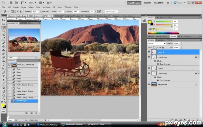Hide the Background layer eye
203x127 pixels.
point(149,84)
